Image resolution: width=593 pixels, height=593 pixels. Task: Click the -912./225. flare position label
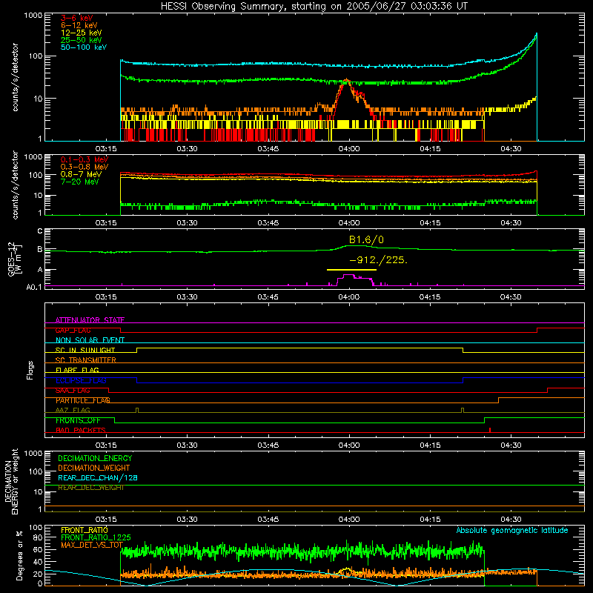click(379, 260)
